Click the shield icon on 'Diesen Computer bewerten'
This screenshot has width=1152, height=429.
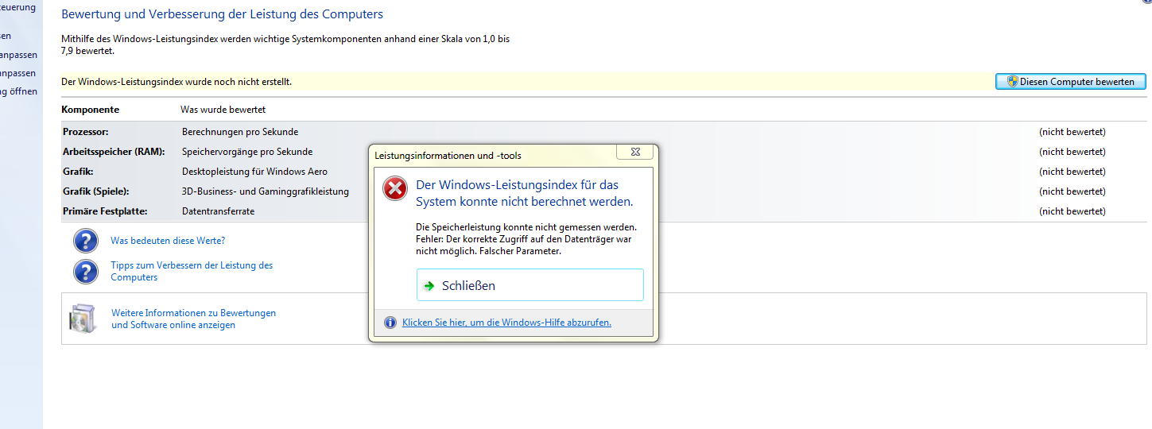point(1013,82)
